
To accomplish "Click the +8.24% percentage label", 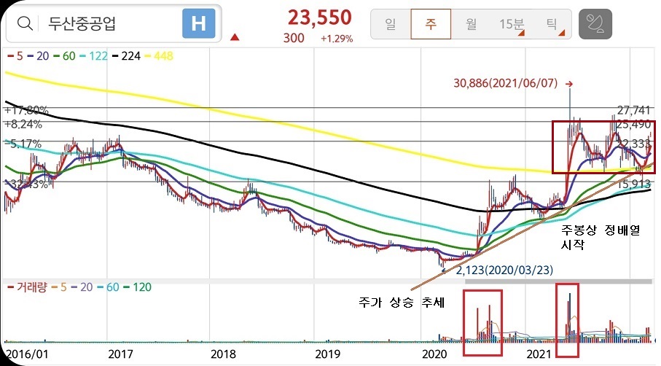I will tap(23, 125).
